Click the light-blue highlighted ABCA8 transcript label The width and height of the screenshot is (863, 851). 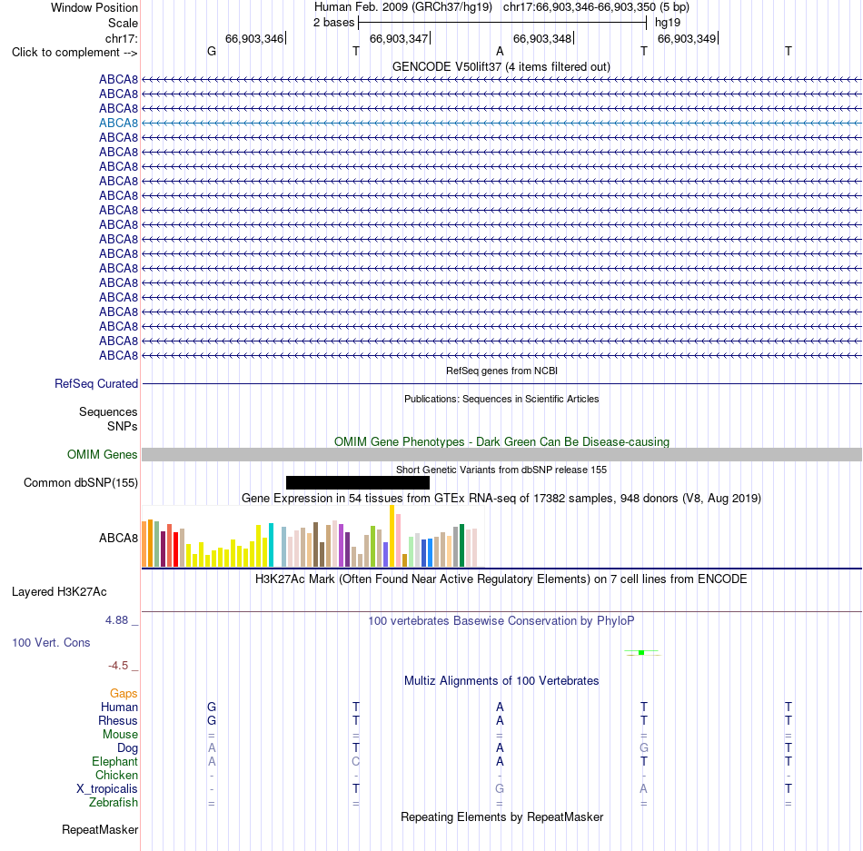click(x=118, y=123)
